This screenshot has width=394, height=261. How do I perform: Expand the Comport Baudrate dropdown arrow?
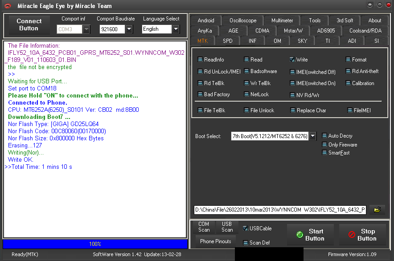[x=129, y=29]
